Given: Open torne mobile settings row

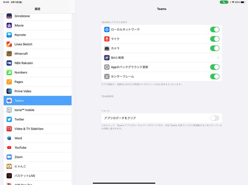Looking at the screenshot, I should pyautogui.click(x=38, y=110).
